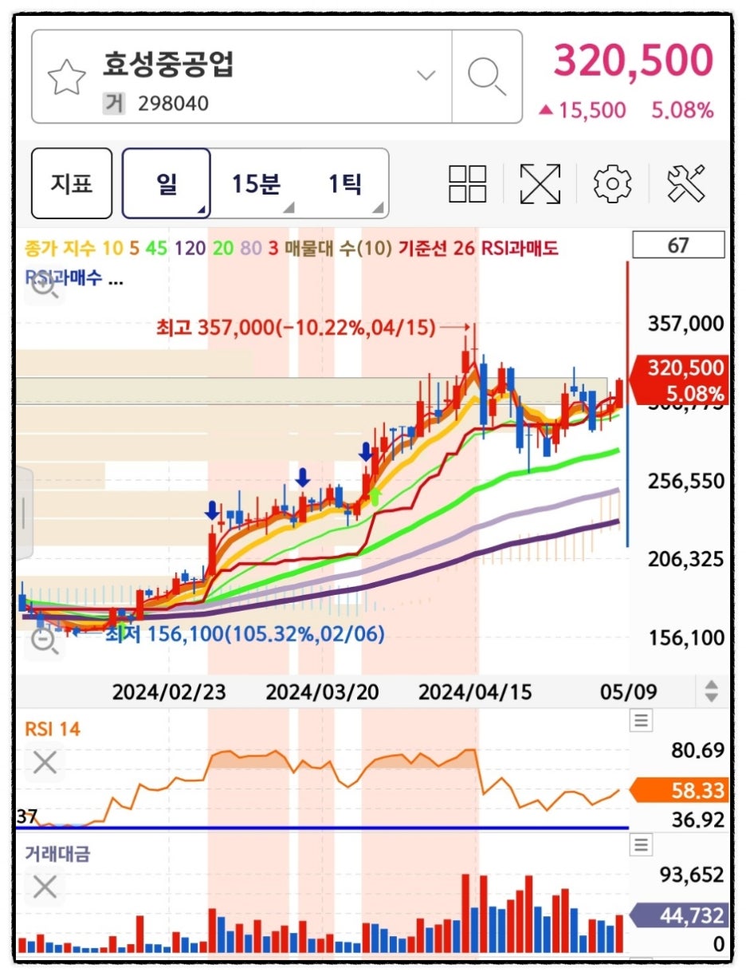Add 효성중공업 to favorites with star icon

(67, 77)
